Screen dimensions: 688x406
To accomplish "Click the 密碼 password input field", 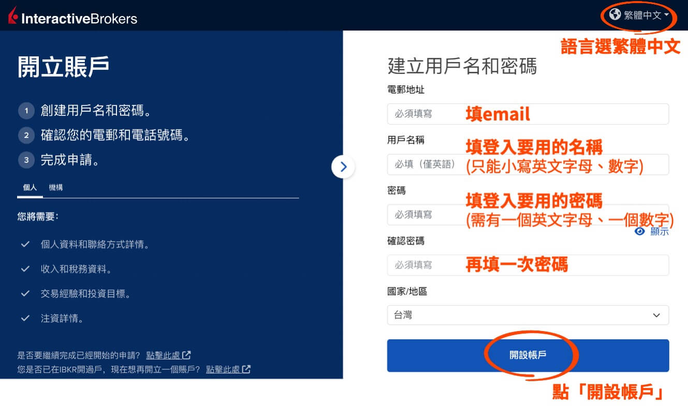I will [528, 214].
